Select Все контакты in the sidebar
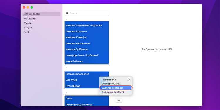 tap(42, 14)
